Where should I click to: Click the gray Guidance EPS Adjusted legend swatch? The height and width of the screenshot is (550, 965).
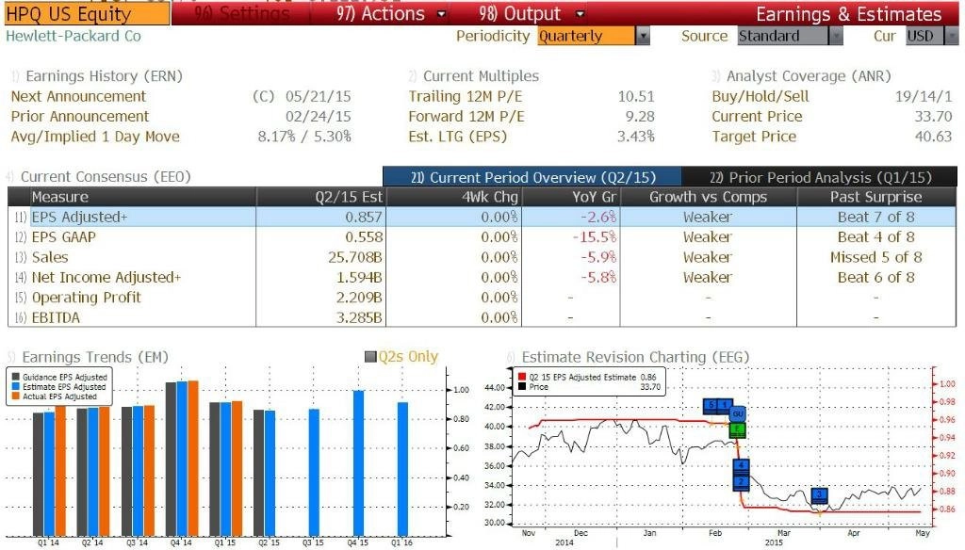[15, 377]
